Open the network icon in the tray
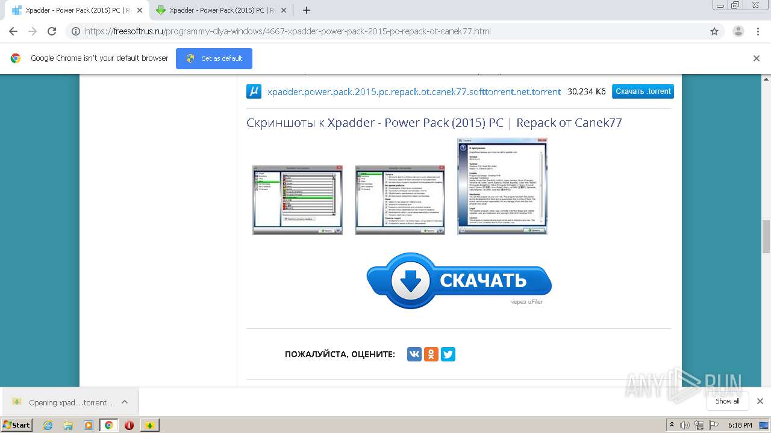 click(x=699, y=425)
